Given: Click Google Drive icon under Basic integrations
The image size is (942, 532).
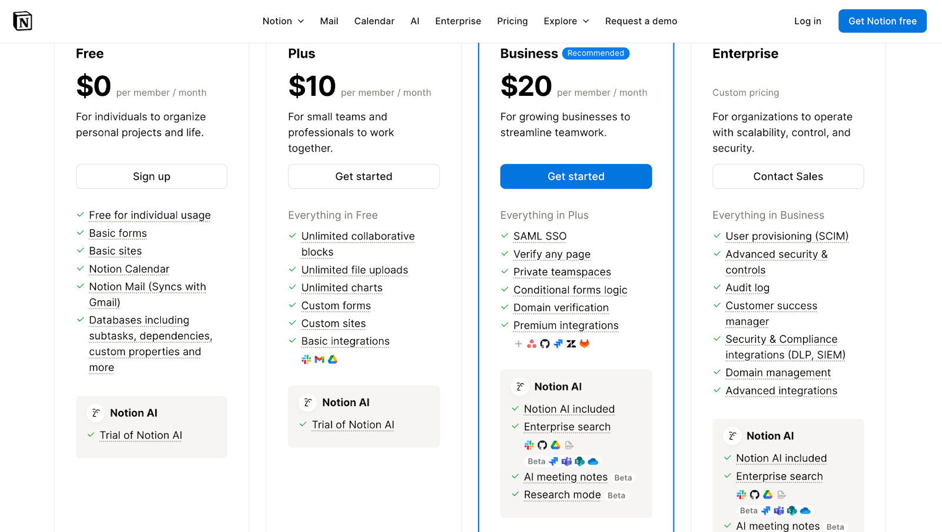Looking at the screenshot, I should pos(333,359).
